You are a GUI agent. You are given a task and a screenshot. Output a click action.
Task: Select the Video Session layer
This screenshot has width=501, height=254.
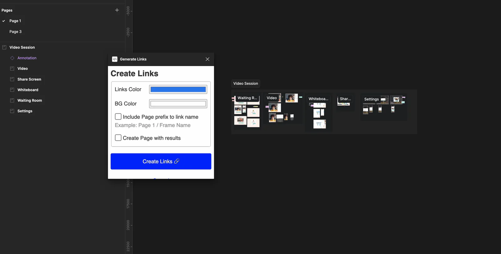[22, 47]
